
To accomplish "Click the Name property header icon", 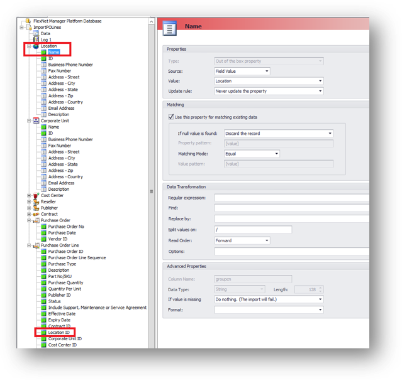I will (169, 28).
